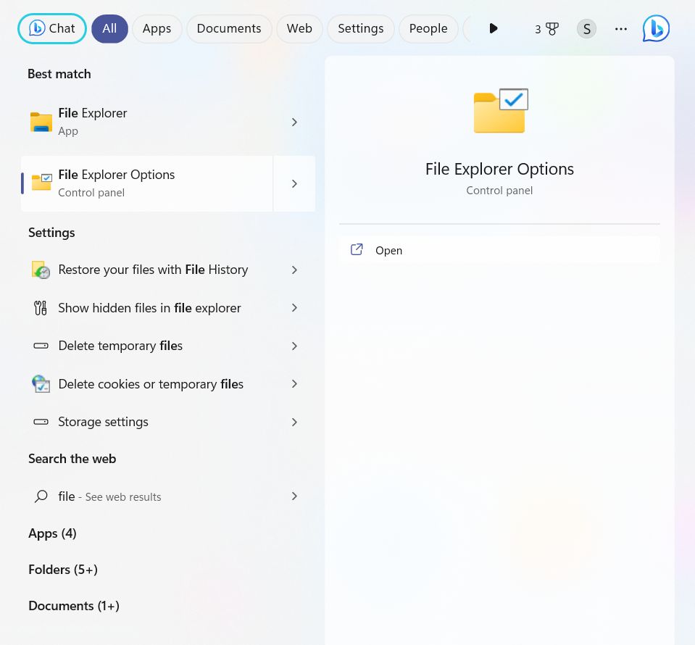Switch to the Settings filter tab
The height and width of the screenshot is (645, 695).
point(361,28)
